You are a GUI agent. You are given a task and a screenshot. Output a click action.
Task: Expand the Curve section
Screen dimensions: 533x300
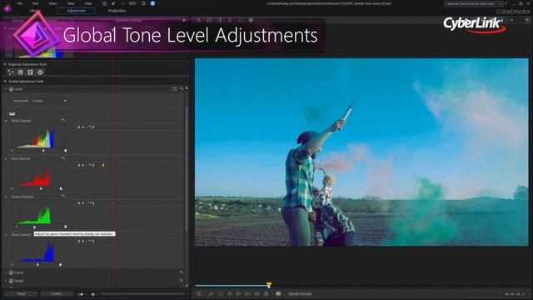tap(6, 272)
